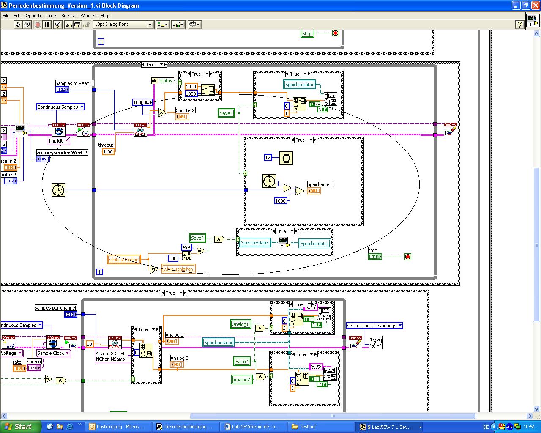541x433 pixels.
Task: Click the Analog2 boolean terminal
Action: (x=242, y=380)
